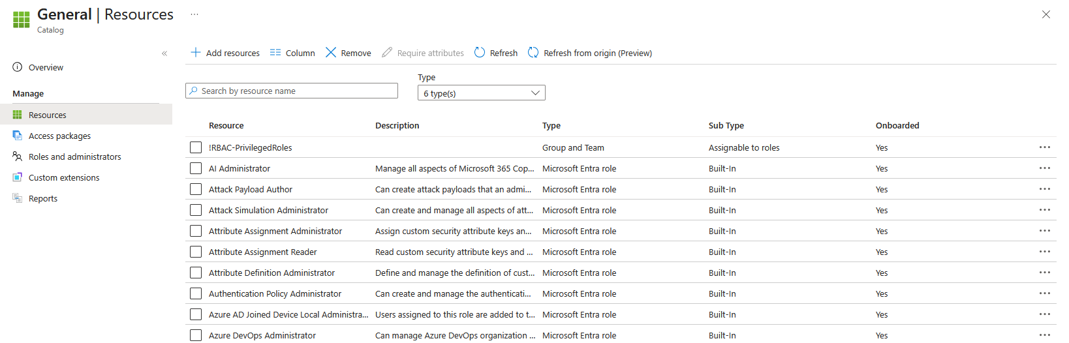Viewport: 1069px width, 343px height.
Task: Collapse the left navigation menu chevron
Action: pyautogui.click(x=164, y=53)
